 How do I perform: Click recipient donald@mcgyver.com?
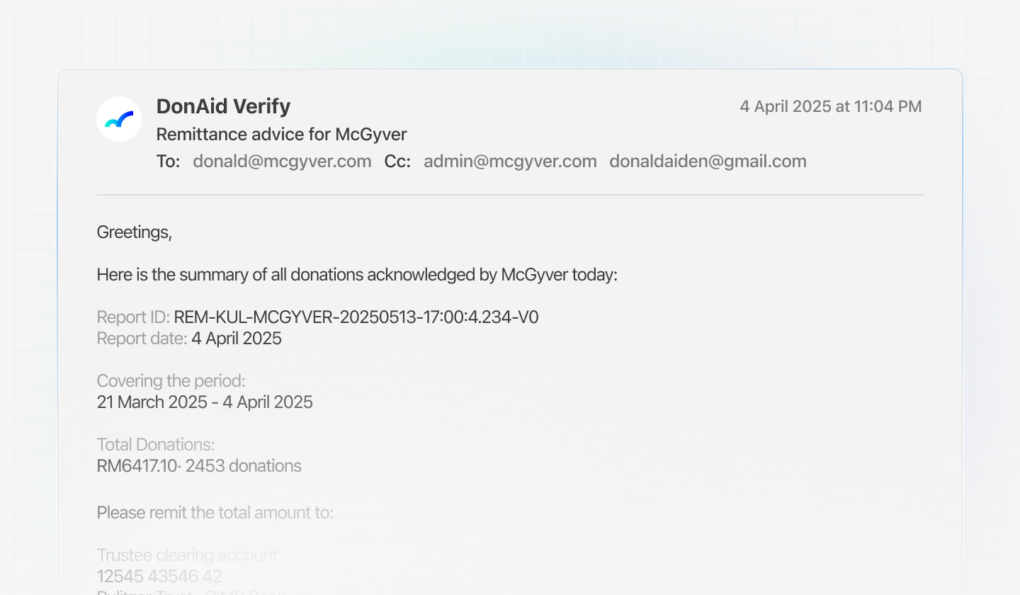[x=282, y=161]
